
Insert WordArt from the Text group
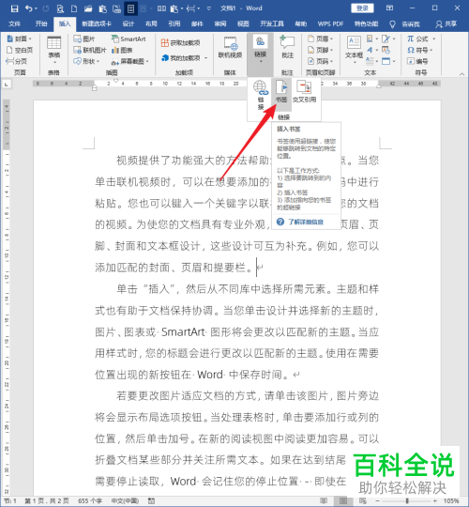[x=371, y=50]
